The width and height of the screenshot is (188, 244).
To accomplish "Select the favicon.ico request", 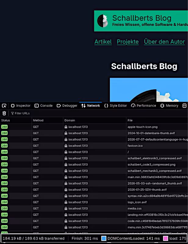I will (x=94, y=146).
